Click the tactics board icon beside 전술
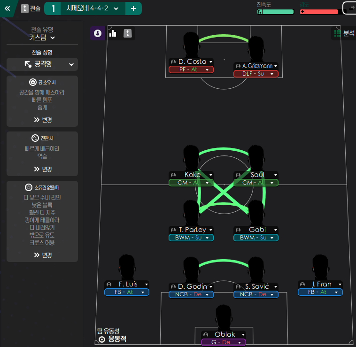 point(24,8)
